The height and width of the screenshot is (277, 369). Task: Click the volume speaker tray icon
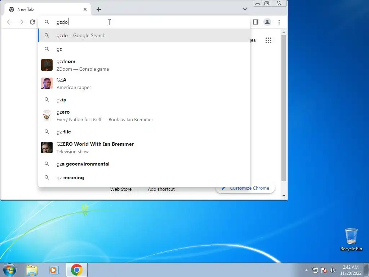tap(333, 270)
